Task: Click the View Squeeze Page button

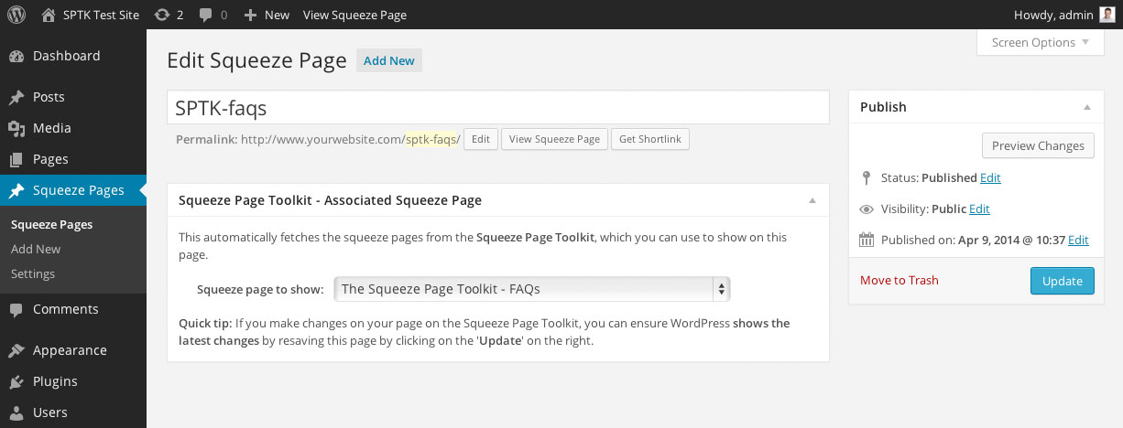Action: (x=554, y=139)
